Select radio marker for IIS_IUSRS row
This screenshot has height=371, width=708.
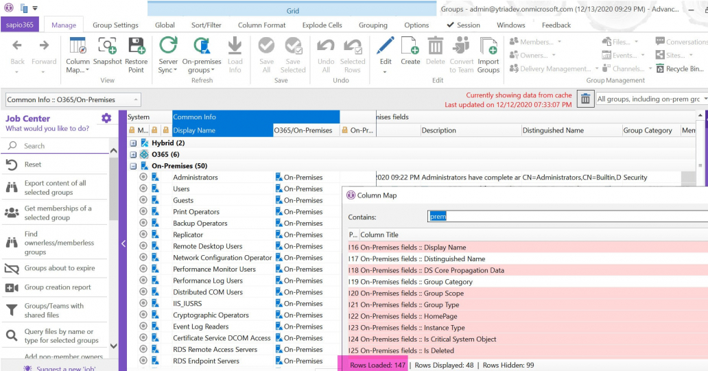pos(143,303)
